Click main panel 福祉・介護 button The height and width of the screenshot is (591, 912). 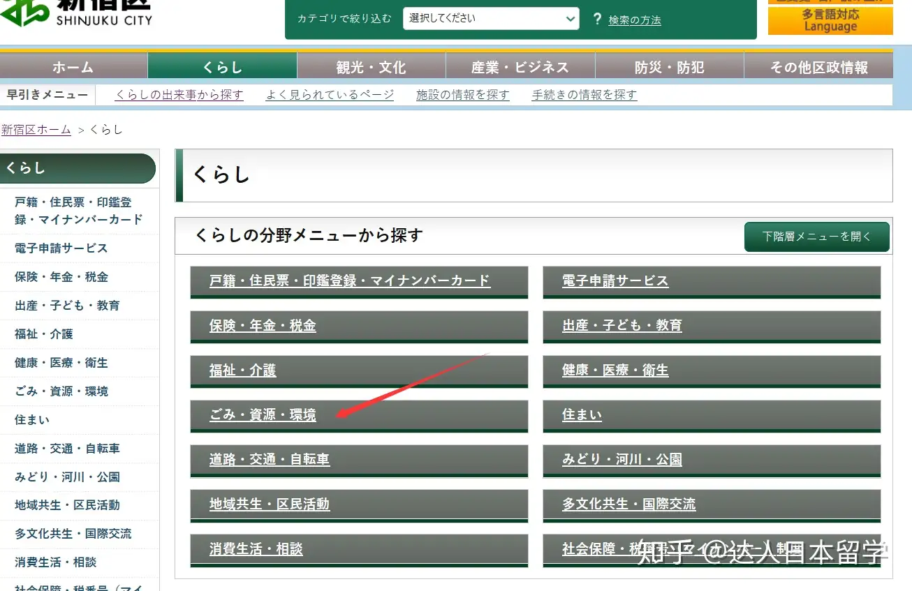coord(359,372)
